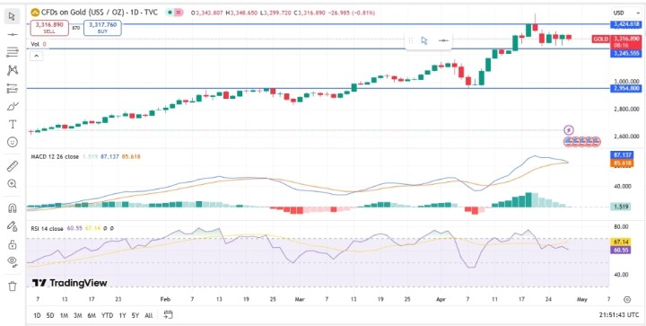Click the MACD 12 26 close legend

coord(55,156)
